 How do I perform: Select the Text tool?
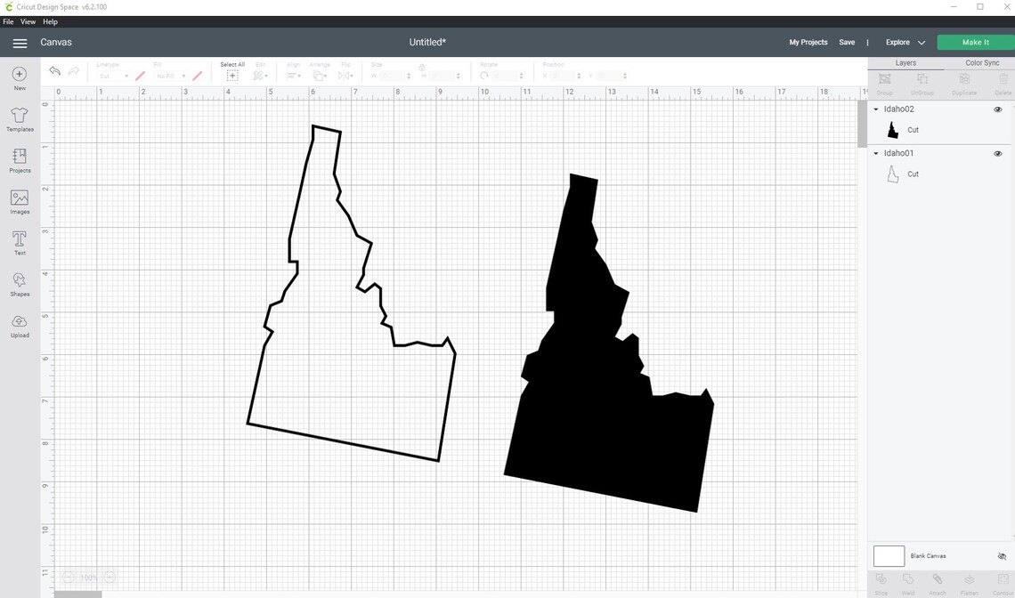coord(19,242)
